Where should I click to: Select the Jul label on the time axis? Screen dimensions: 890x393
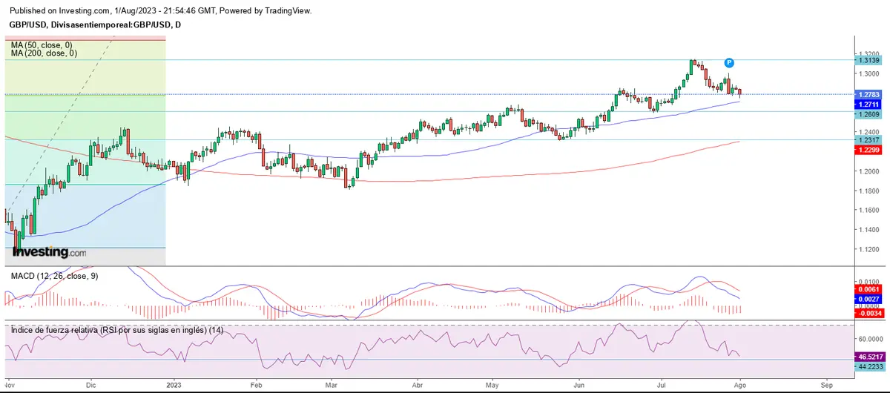tap(660, 386)
